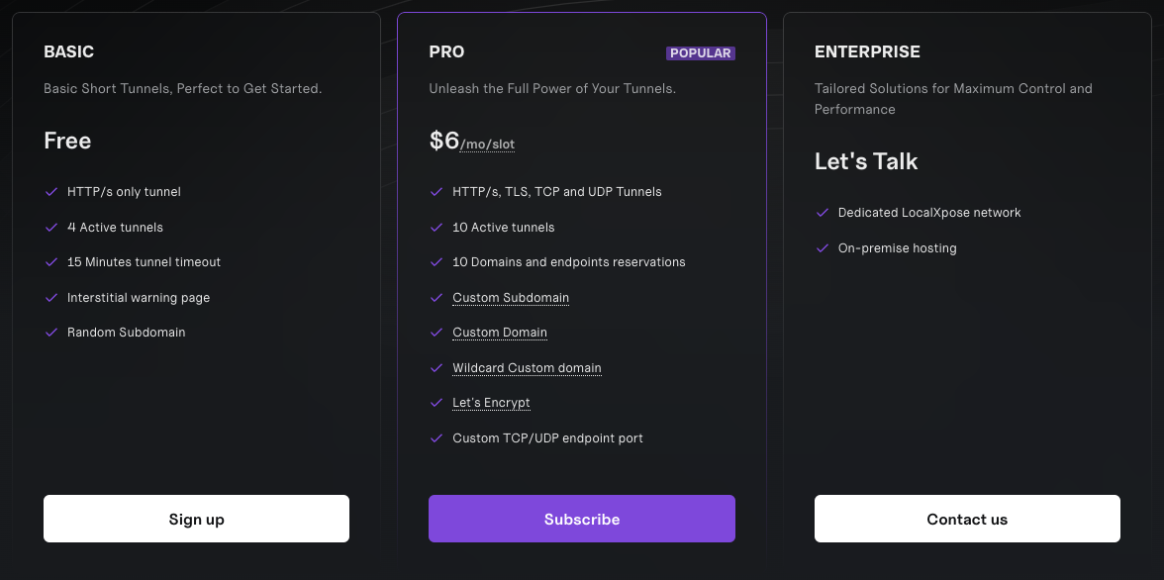
Task: Click 10 Domains and endpoints reservations text
Action: (568, 262)
